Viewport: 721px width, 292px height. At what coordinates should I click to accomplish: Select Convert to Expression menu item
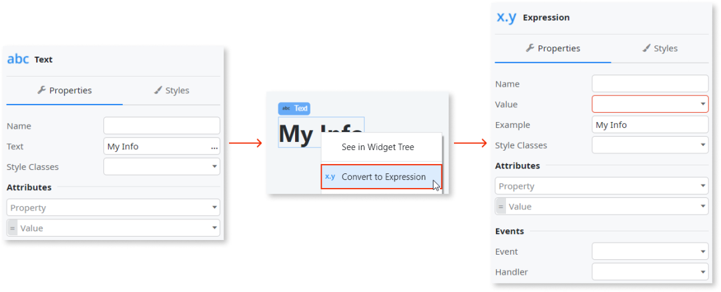(383, 177)
